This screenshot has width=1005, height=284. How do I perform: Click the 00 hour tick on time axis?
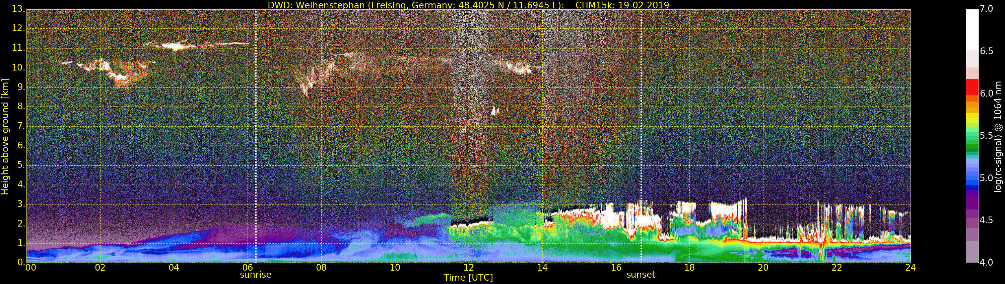pos(30,268)
